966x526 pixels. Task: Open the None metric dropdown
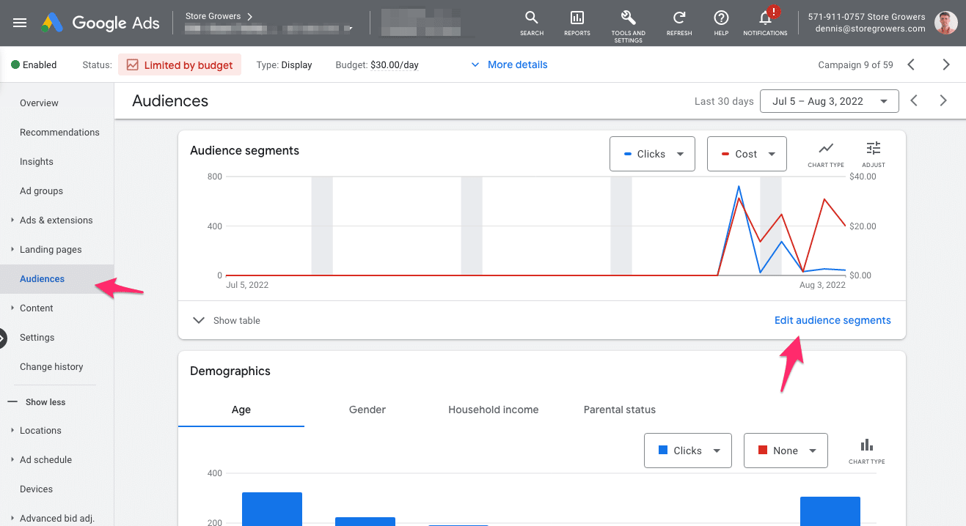point(786,451)
